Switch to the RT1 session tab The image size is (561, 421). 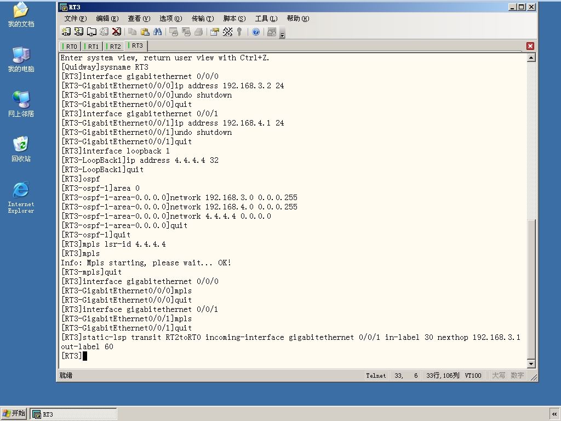point(92,47)
